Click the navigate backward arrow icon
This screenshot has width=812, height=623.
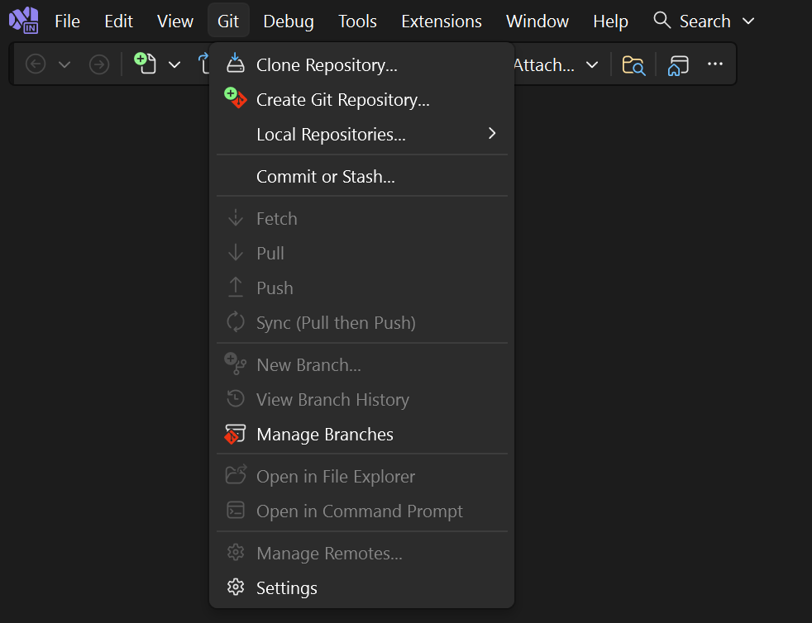[x=35, y=63]
